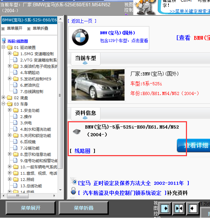The image size is (210, 218).
Task: Click the mechanic mascot image
Action: point(145,7)
